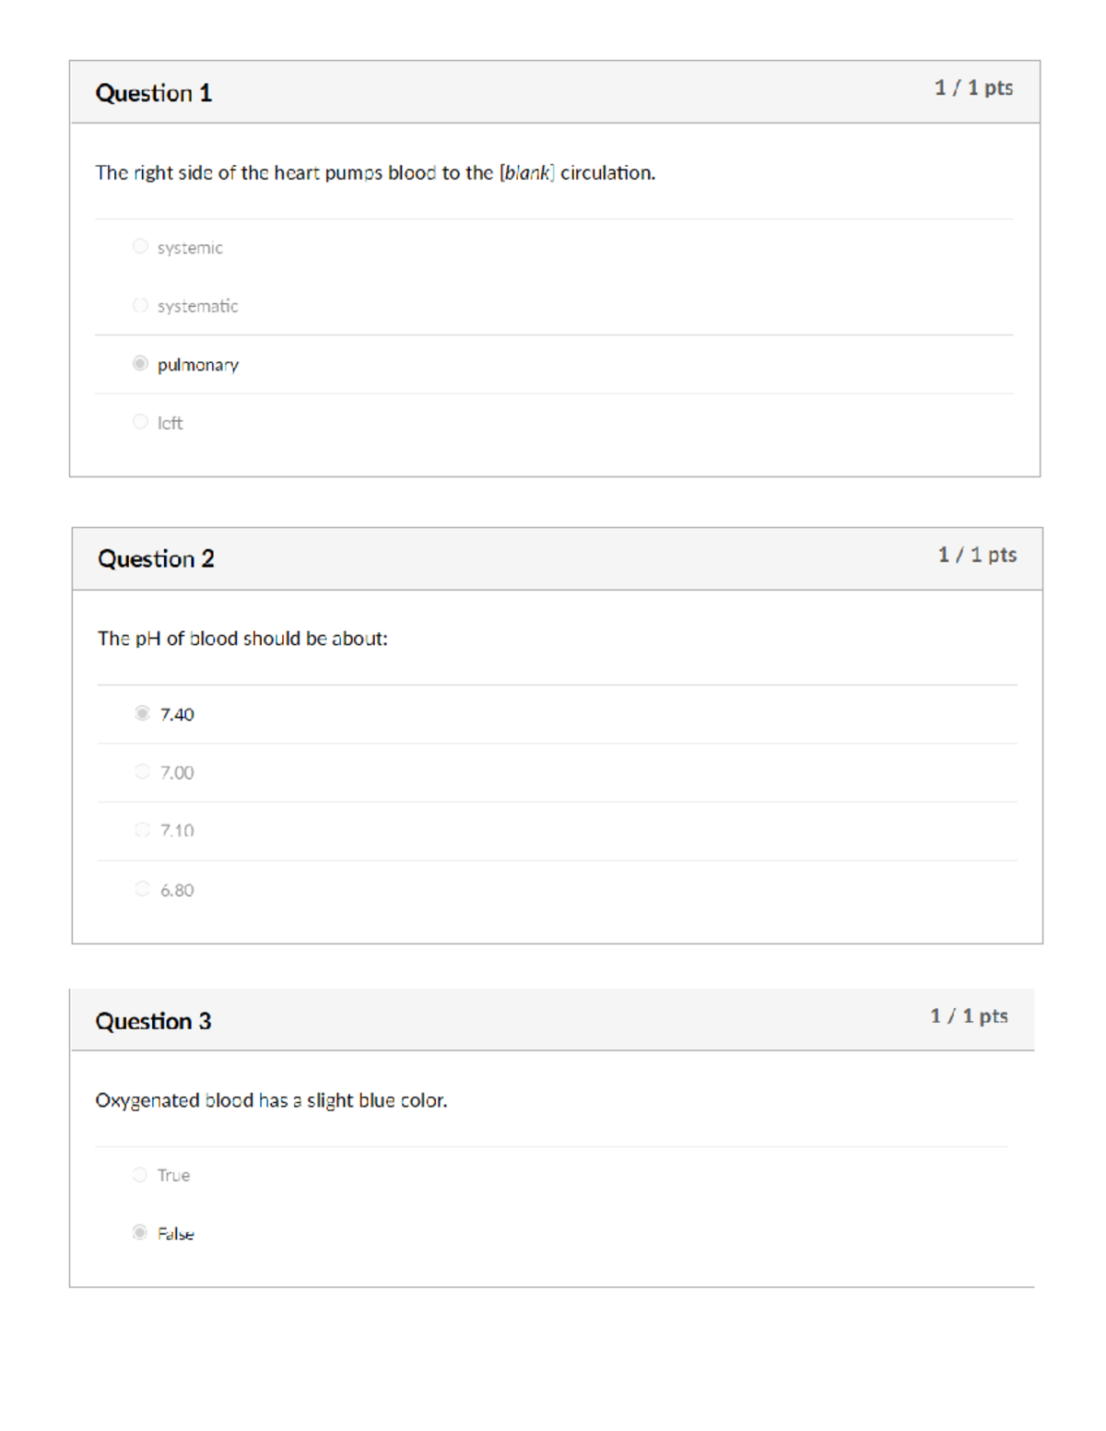The image size is (1106, 1431).
Task: Click Question 2's '1 / 1 pts' score
Action: click(x=977, y=555)
